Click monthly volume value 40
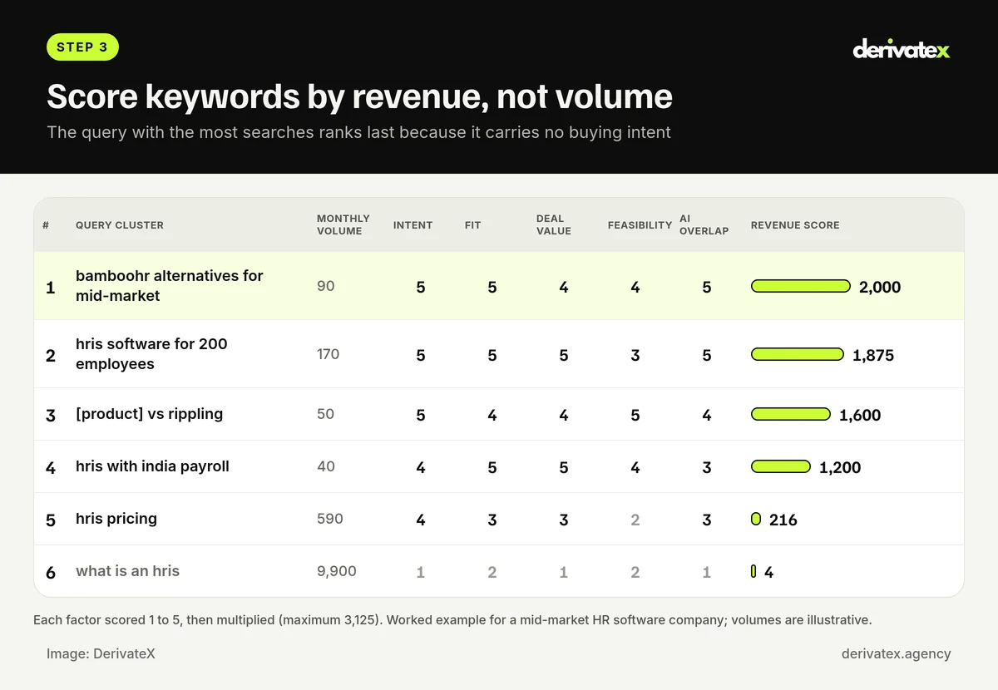 coord(326,466)
